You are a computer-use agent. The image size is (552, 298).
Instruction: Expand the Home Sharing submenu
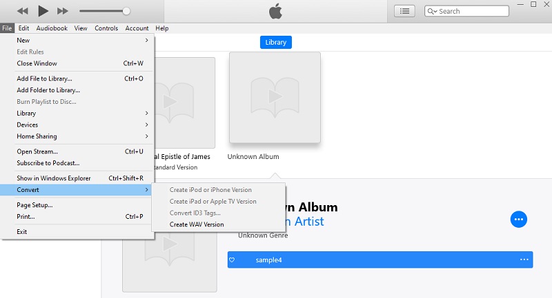81,136
